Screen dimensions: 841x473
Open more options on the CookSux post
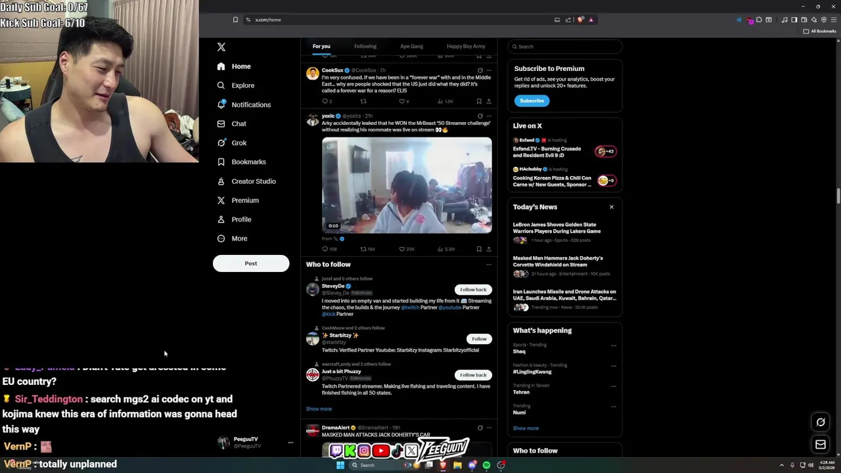click(x=488, y=70)
